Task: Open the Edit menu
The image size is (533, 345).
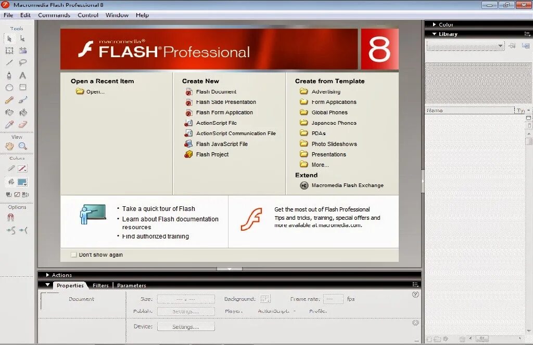Action: tap(26, 15)
